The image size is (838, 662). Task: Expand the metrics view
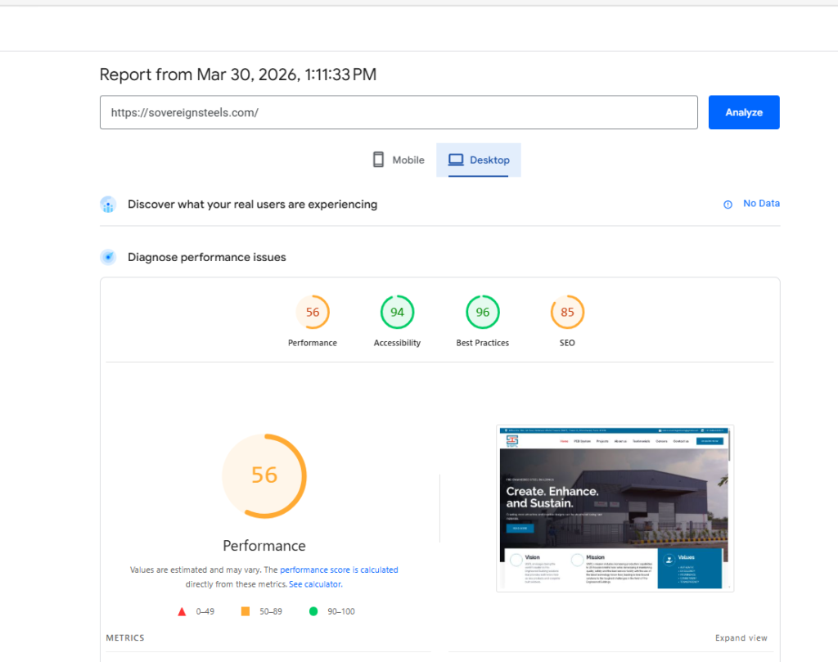point(741,638)
